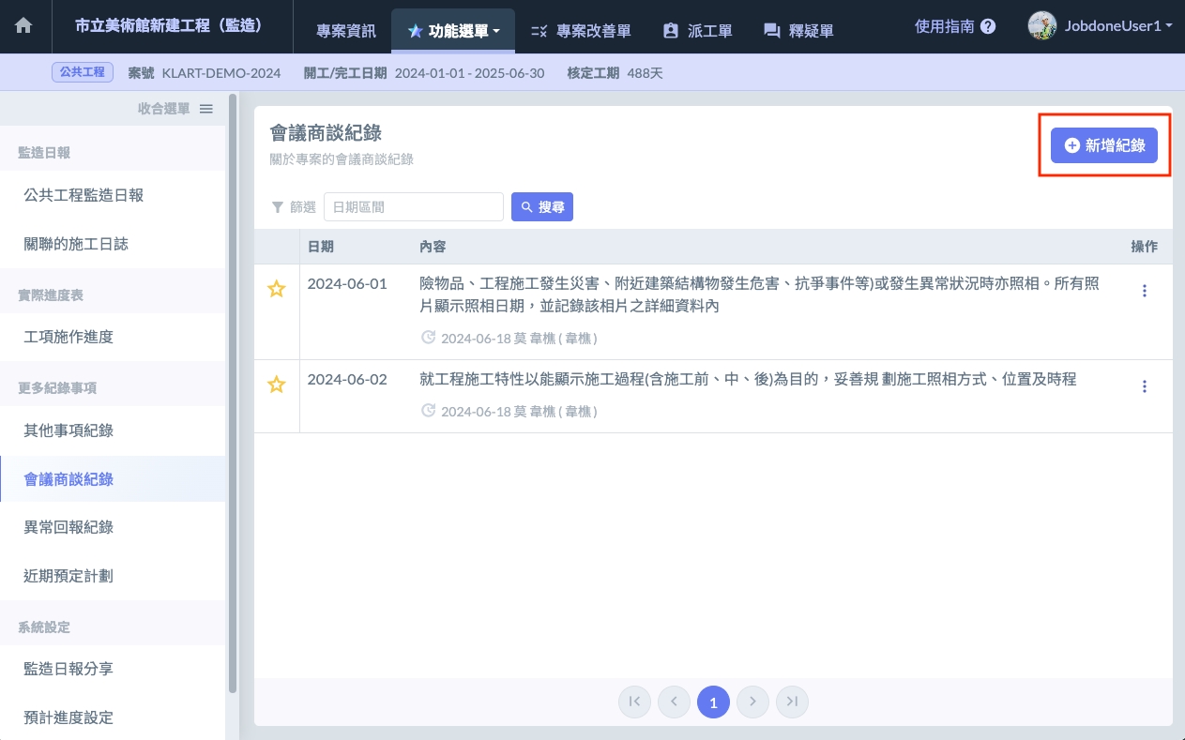The width and height of the screenshot is (1185, 740).
Task: Collapse the sidebar via hamburger menu icon
Action: pos(206,109)
